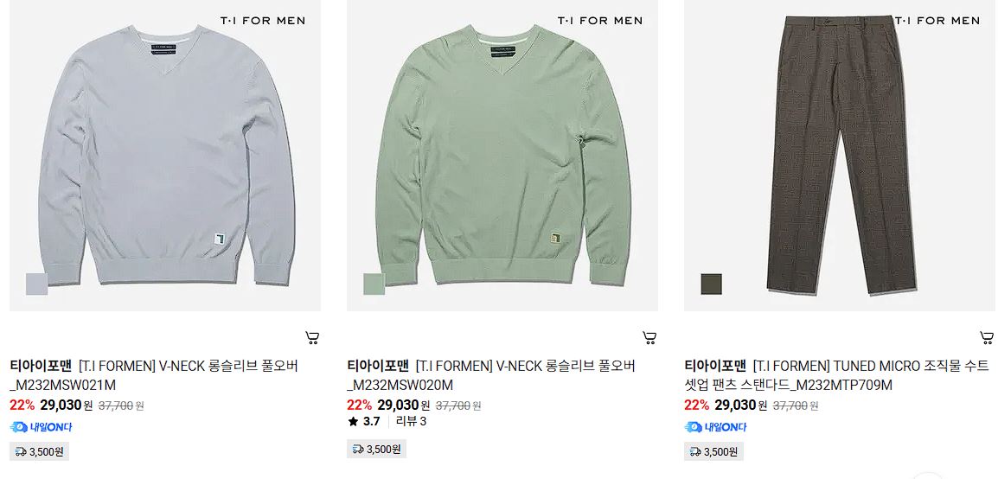Click the 내일ON다 delivery badge under grey pullover
The width and height of the screenshot is (998, 479).
(x=42, y=427)
